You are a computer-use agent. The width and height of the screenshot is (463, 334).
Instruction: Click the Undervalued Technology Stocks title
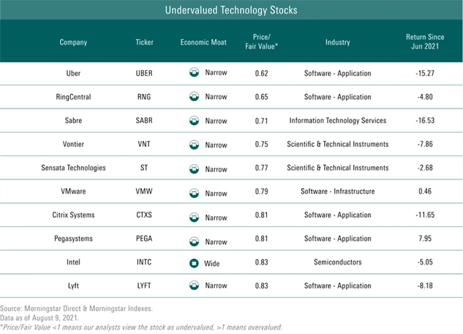(x=231, y=11)
